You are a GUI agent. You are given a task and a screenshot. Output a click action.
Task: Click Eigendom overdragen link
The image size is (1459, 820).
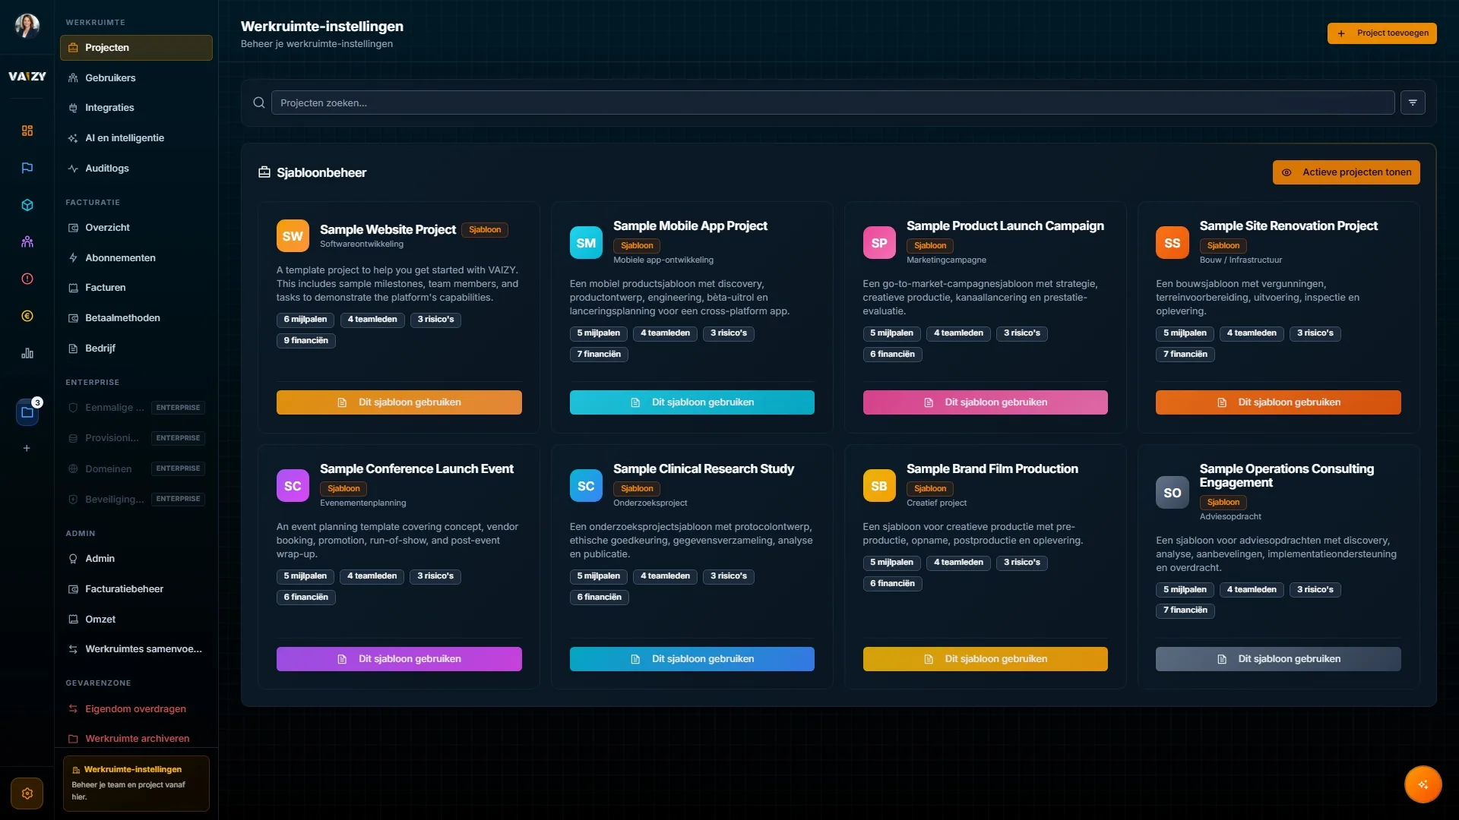(x=135, y=709)
